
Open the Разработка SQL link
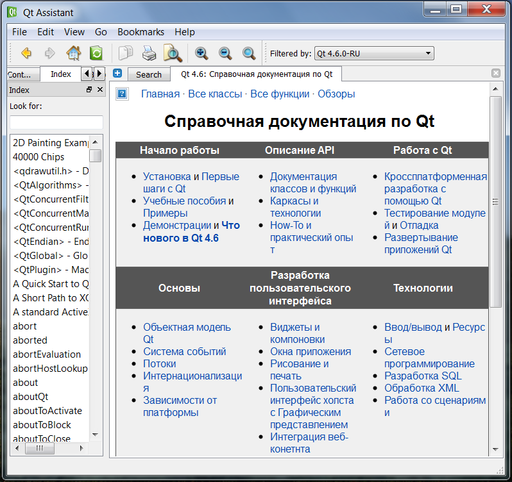tap(423, 376)
